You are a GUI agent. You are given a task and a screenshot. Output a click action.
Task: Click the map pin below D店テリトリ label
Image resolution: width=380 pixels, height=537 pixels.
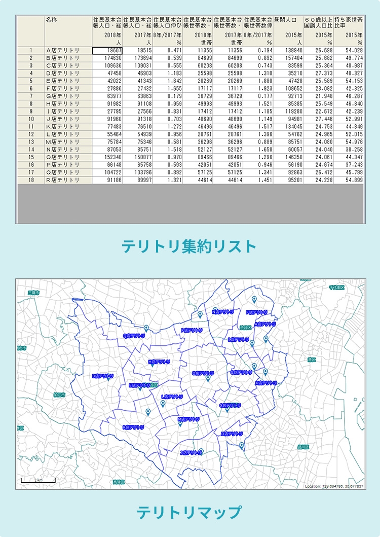coord(242,446)
